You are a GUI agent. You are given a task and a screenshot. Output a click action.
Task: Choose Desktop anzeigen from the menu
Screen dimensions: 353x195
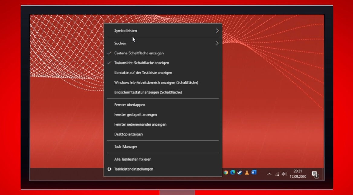coord(128,134)
